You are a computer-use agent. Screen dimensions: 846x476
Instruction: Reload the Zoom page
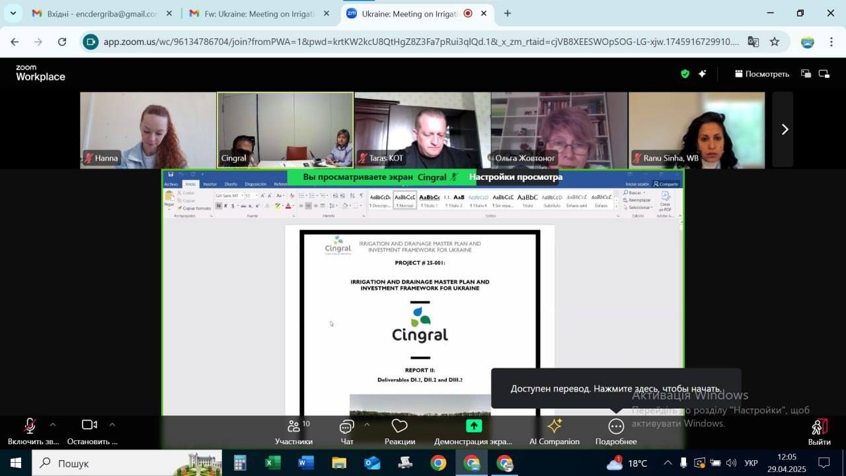coord(62,42)
